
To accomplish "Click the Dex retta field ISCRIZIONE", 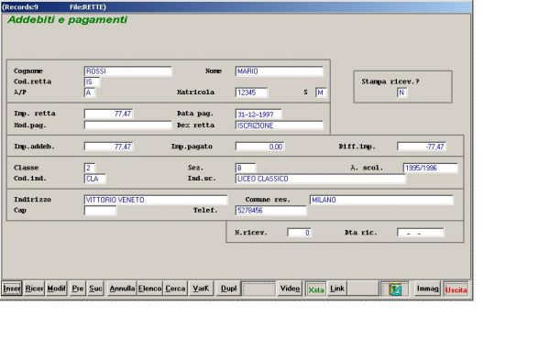I will 280,126.
